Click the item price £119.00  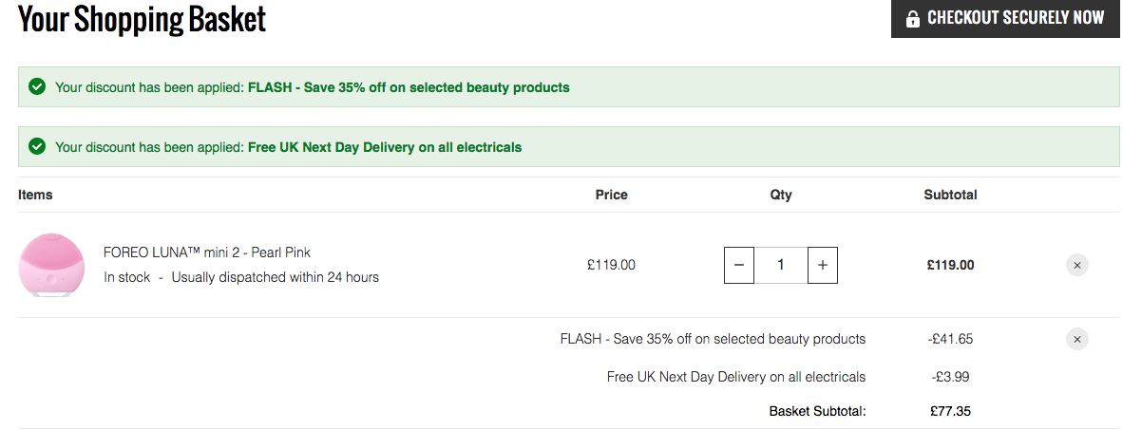click(611, 265)
